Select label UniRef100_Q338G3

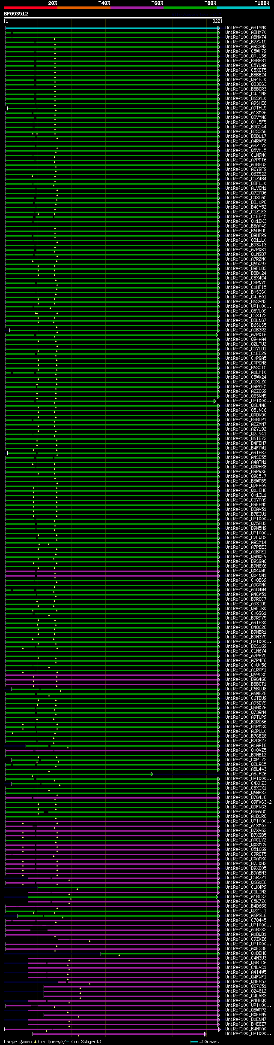pyautogui.click(x=246, y=85)
